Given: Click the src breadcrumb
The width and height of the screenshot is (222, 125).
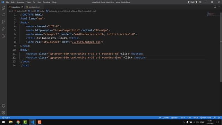Looking at the screenshot, I should [x=10, y=11].
